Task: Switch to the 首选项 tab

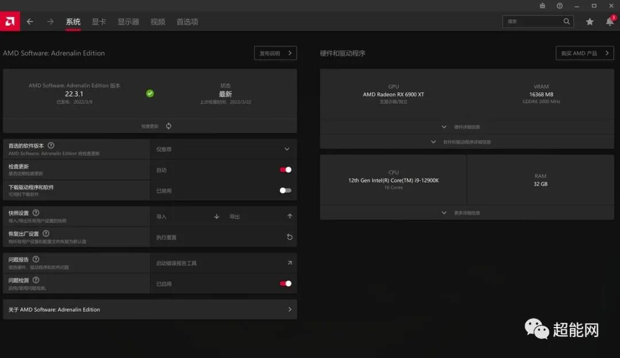Action: (x=187, y=22)
